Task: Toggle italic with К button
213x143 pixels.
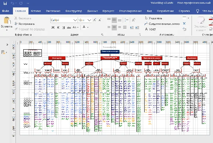Action: click(58, 27)
